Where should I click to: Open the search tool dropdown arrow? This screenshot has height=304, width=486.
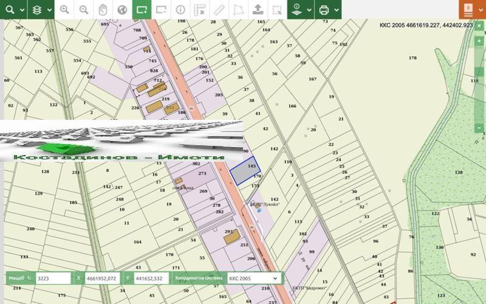coord(21,10)
